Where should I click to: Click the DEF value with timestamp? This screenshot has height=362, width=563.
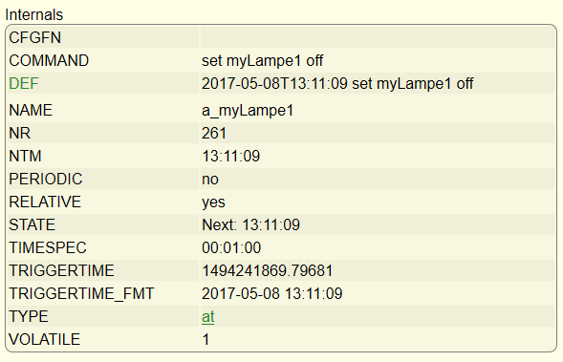pos(337,84)
